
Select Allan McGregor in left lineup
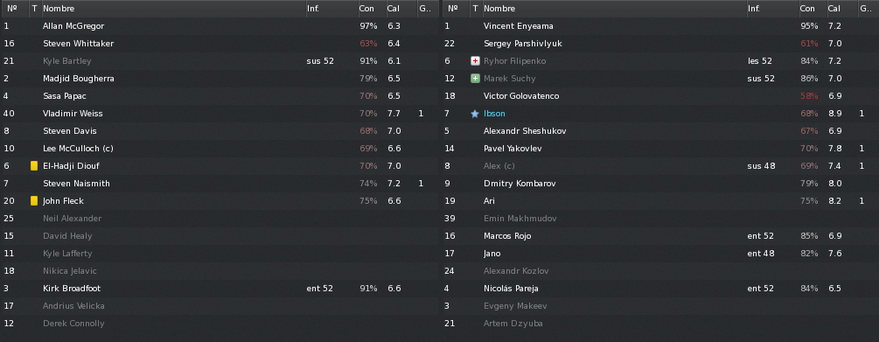(x=220, y=26)
